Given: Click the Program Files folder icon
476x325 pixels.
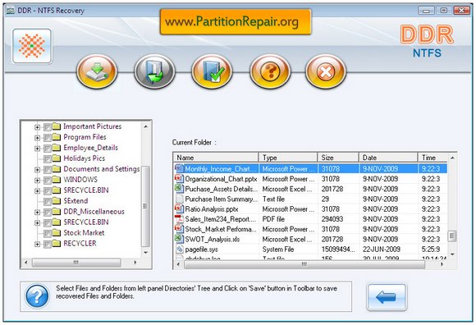Looking at the screenshot, I should click(x=57, y=137).
